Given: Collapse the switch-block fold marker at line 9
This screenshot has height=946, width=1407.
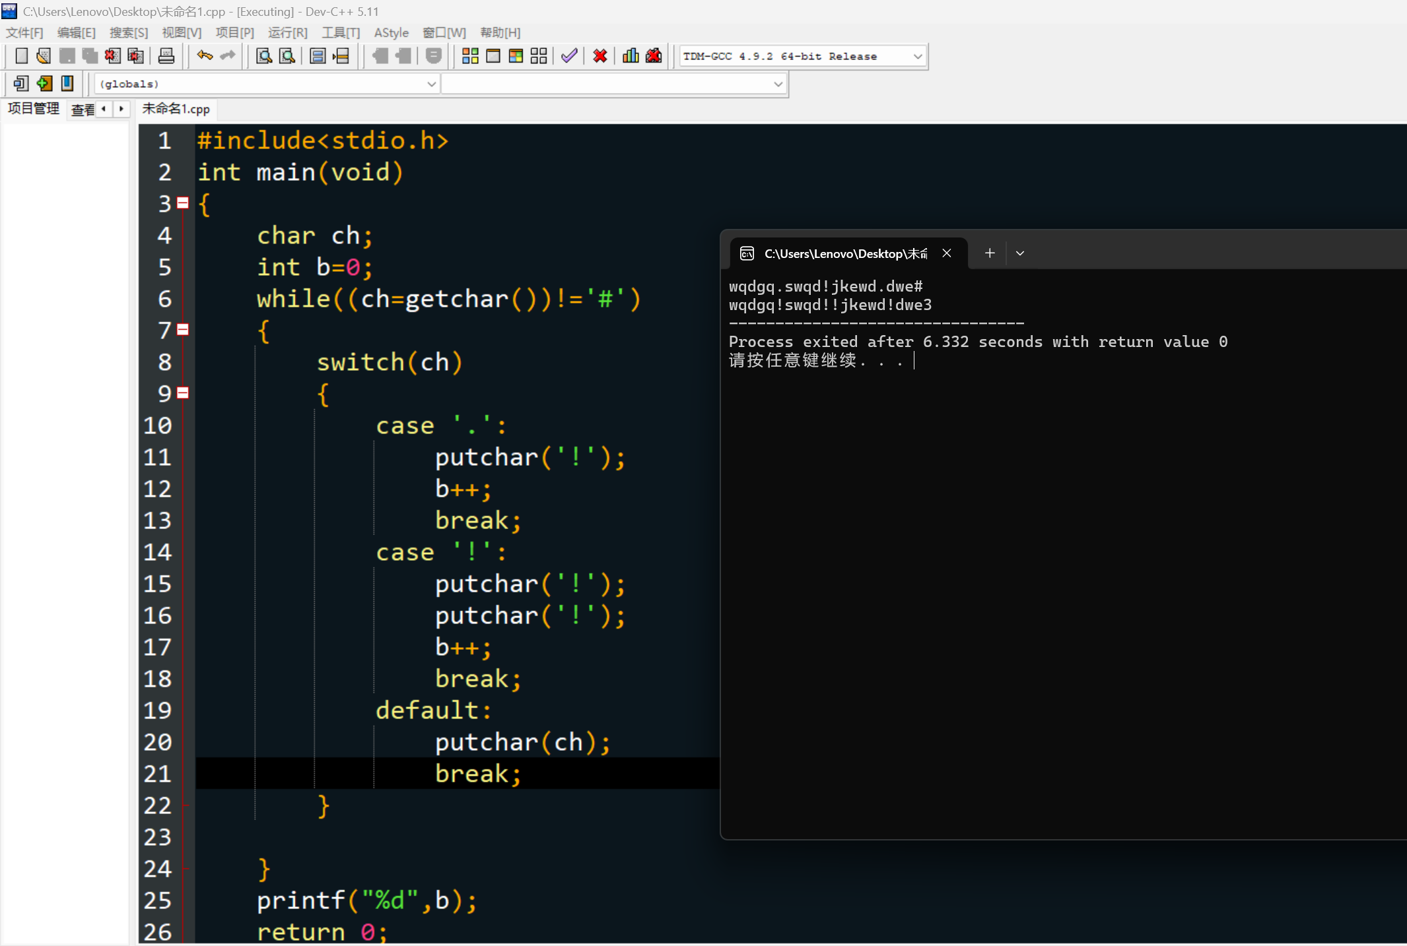Looking at the screenshot, I should click(183, 393).
